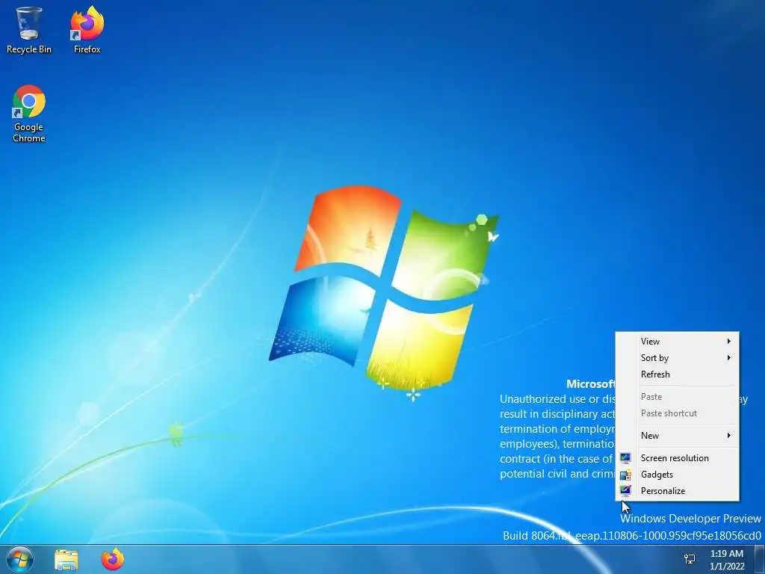Open Windows Explorer from the taskbar
Image resolution: width=765 pixels, height=574 pixels.
coord(66,559)
